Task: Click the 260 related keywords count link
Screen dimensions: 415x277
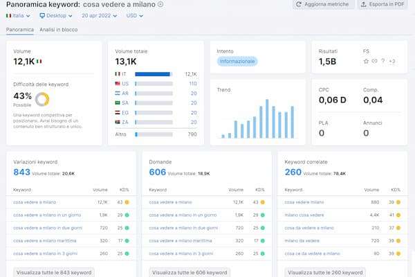Action: pyautogui.click(x=293, y=172)
